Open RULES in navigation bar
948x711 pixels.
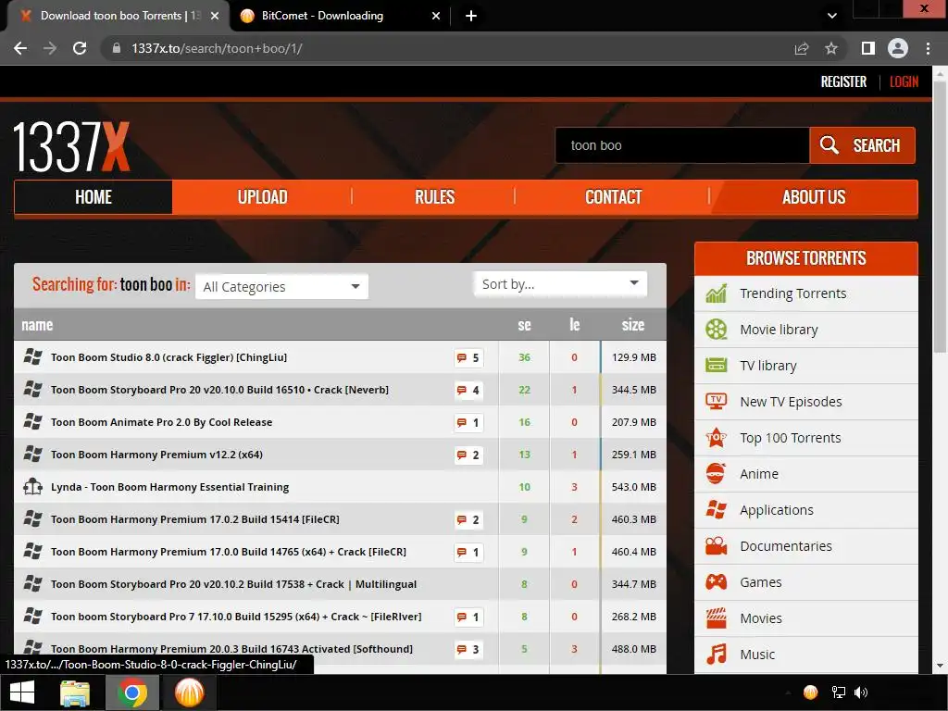click(x=434, y=197)
